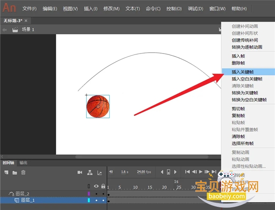This screenshot has width=275, height=210.
Task: Toggle outline display for all layers
Action: 89,186
